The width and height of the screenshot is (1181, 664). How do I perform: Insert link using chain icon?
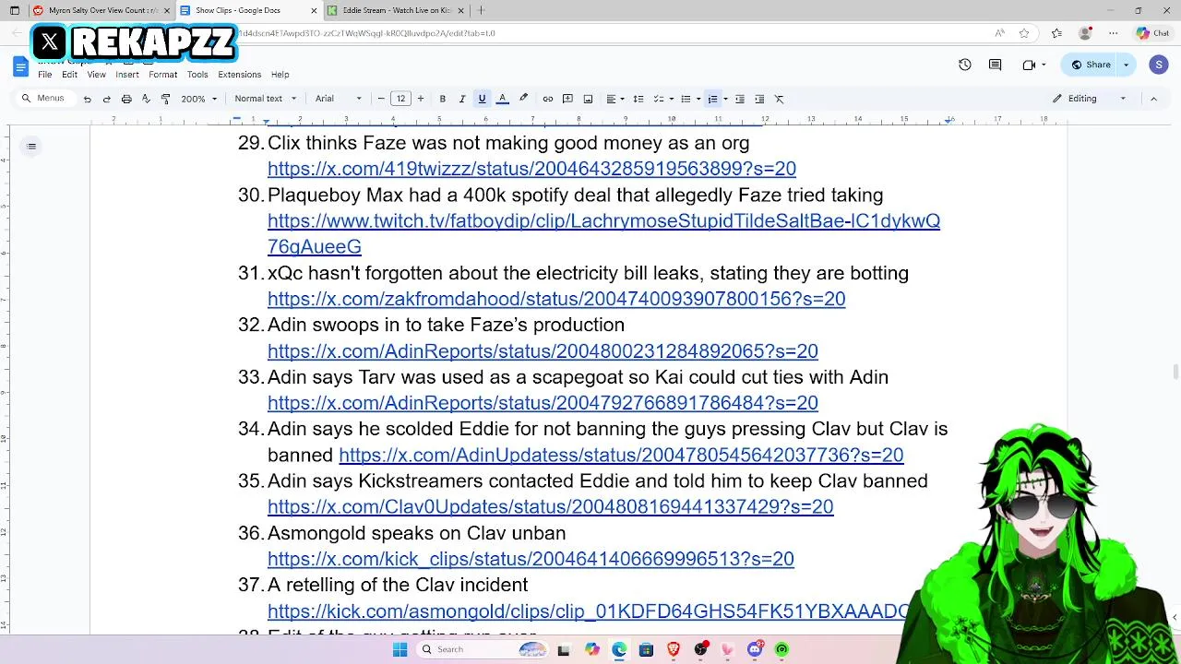coord(548,99)
